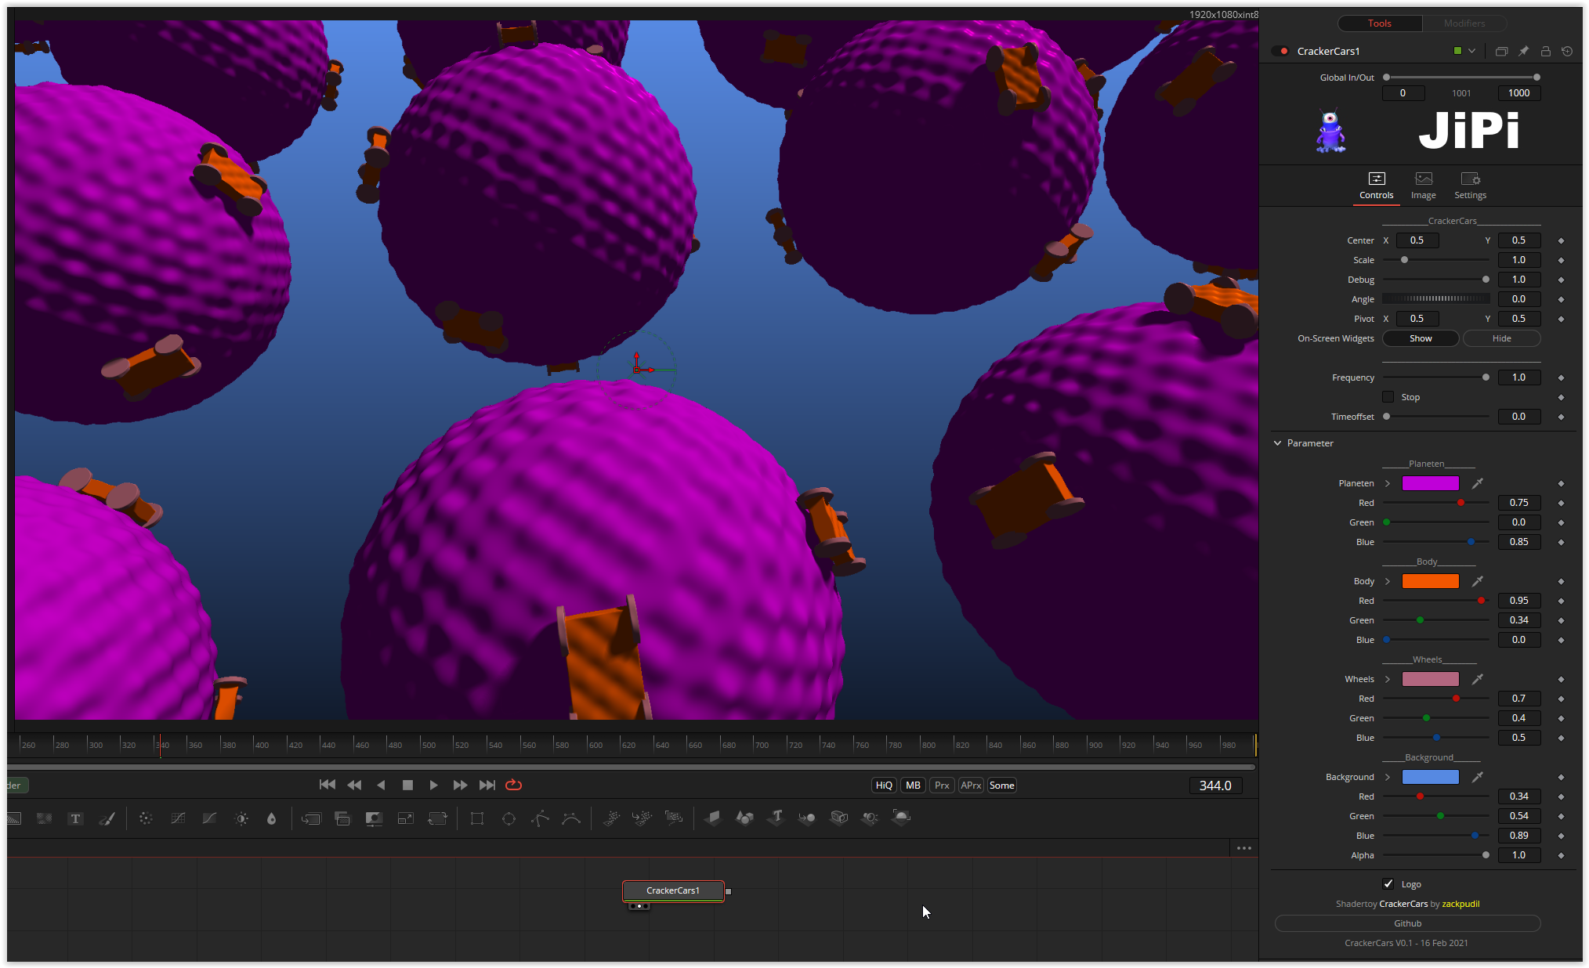The height and width of the screenshot is (968, 1589).
Task: Add the Blur droplet tool
Action: tap(271, 818)
